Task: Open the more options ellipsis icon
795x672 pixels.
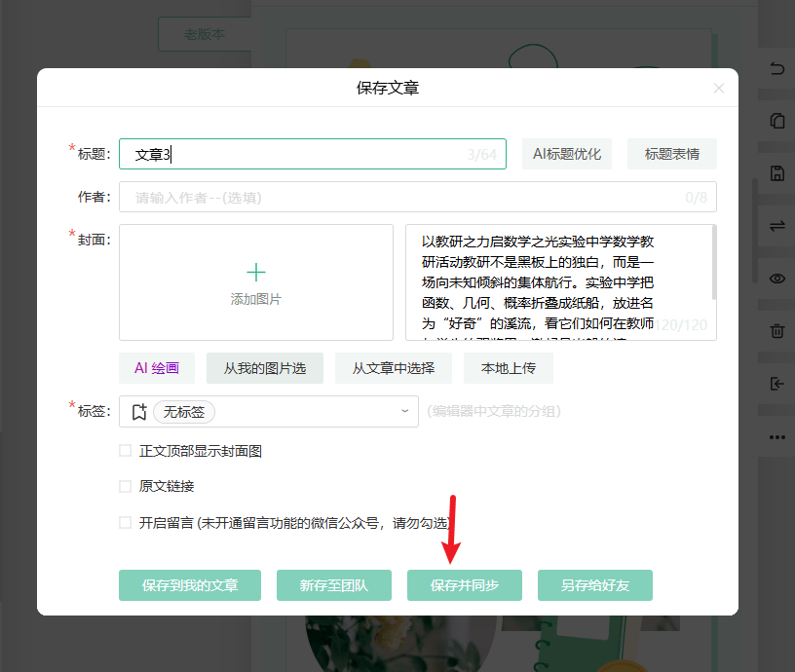Action: [776, 436]
